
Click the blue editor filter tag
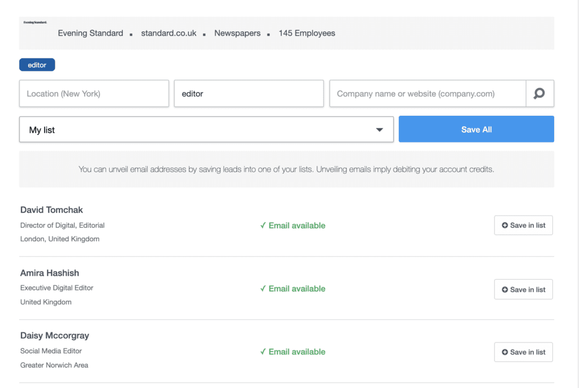37,66
